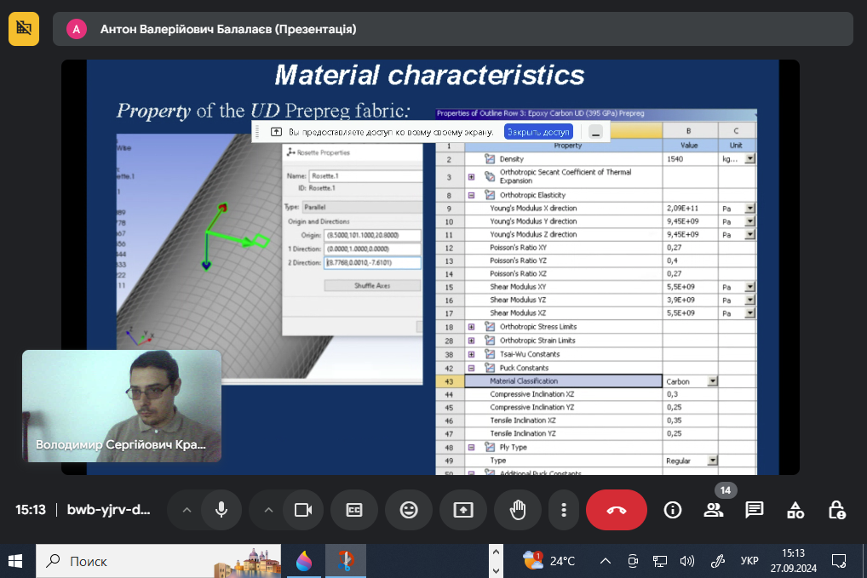This screenshot has height=578, width=867.
Task: Click the present screen icon
Action: click(462, 510)
